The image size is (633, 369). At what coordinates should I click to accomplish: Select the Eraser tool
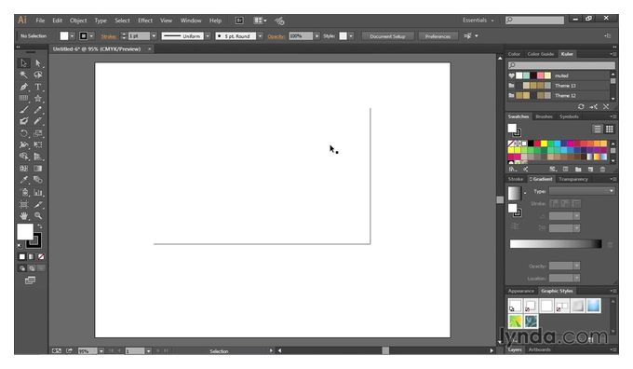point(38,121)
